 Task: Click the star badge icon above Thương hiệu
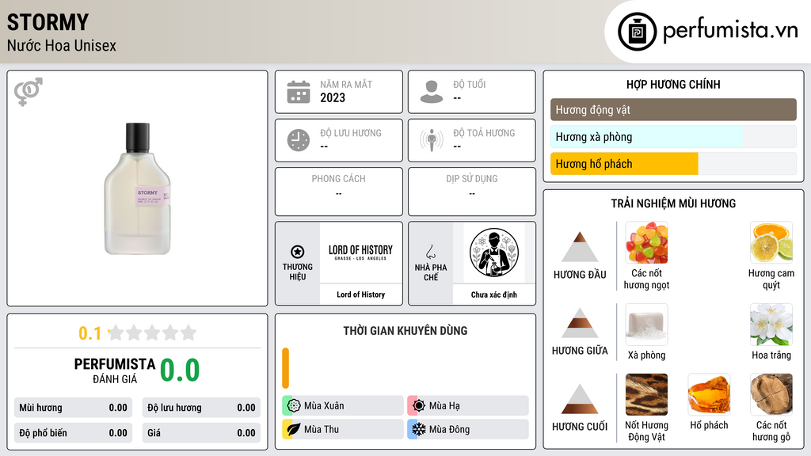(298, 252)
